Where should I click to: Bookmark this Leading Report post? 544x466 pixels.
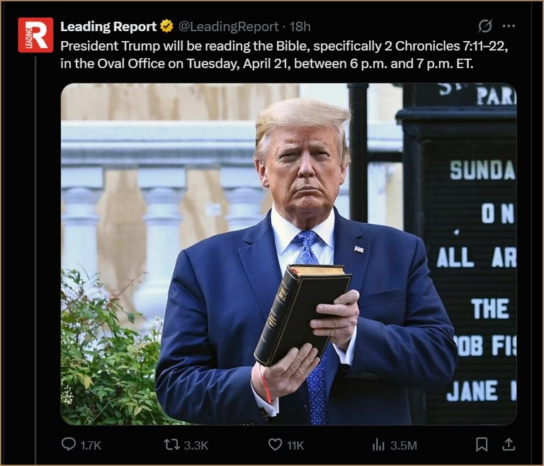point(482,445)
